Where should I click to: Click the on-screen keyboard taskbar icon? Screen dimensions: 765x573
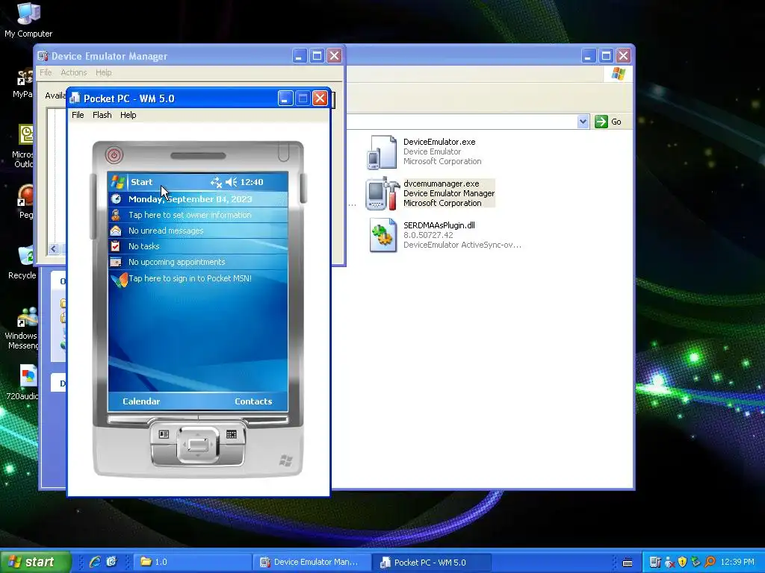coord(628,563)
